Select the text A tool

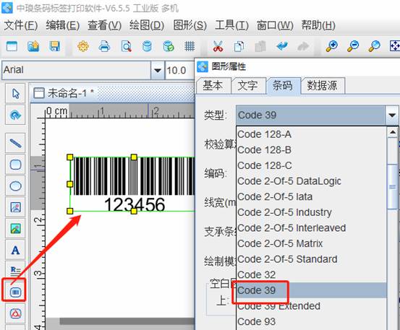[x=15, y=250]
